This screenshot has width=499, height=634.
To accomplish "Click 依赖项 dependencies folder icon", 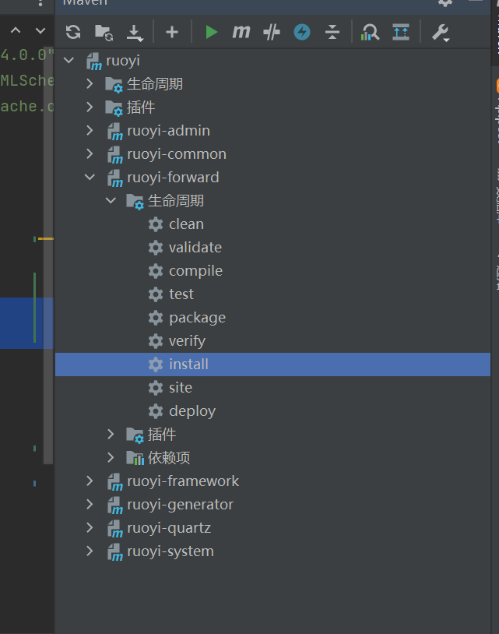I will (x=135, y=458).
